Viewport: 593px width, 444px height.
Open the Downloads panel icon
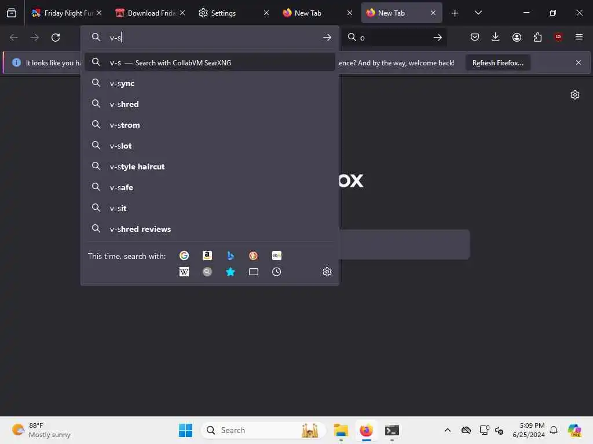tap(496, 37)
